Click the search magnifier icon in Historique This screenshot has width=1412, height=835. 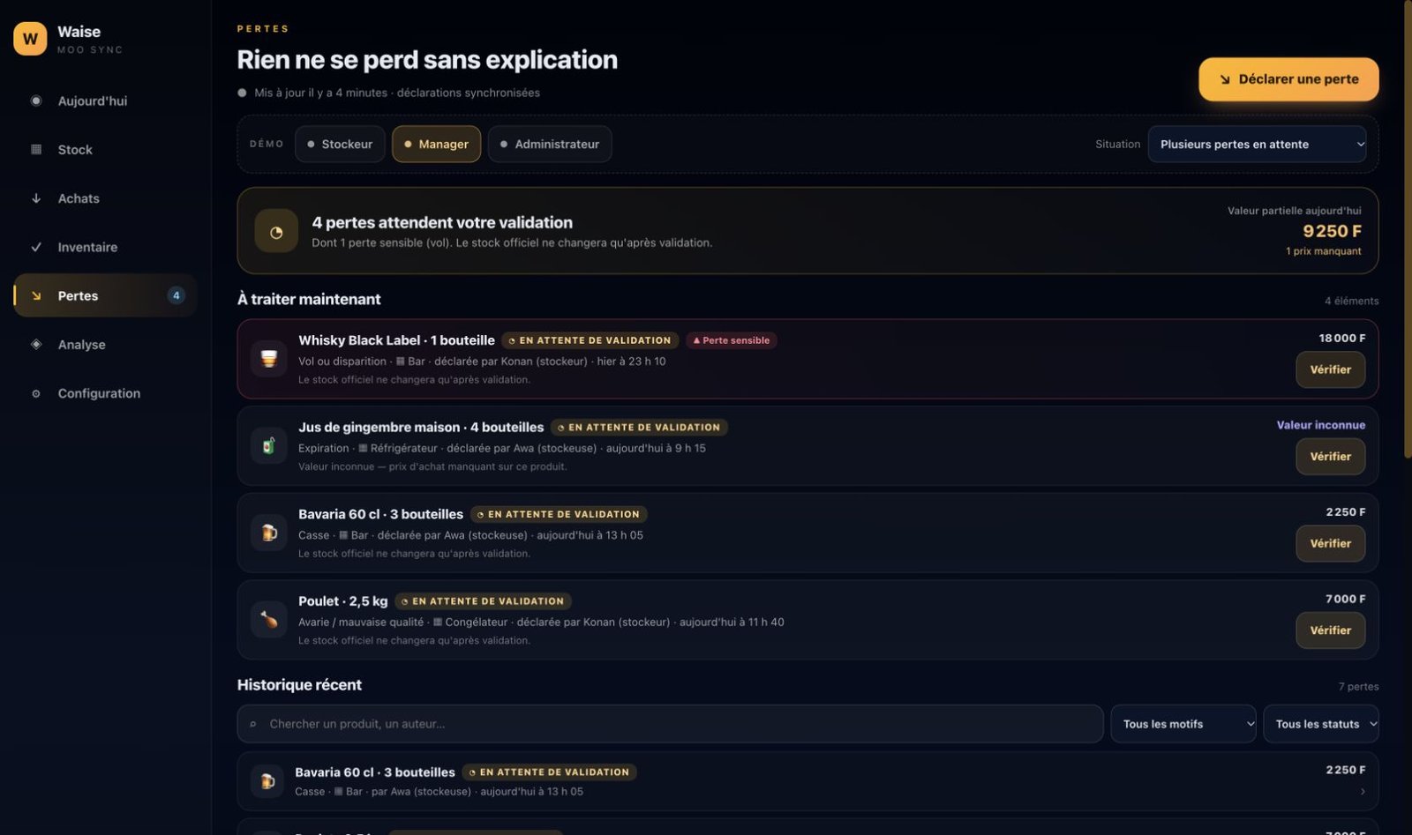pyautogui.click(x=253, y=724)
